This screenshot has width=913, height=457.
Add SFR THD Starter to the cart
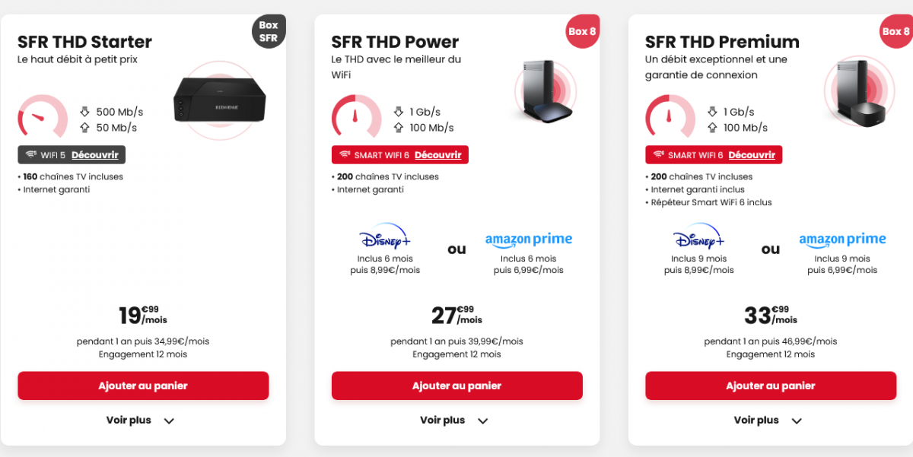point(143,386)
